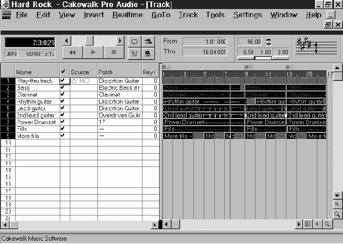
Task: Click the horizontal zoom-in magnifier icon
Action: [x=327, y=224]
